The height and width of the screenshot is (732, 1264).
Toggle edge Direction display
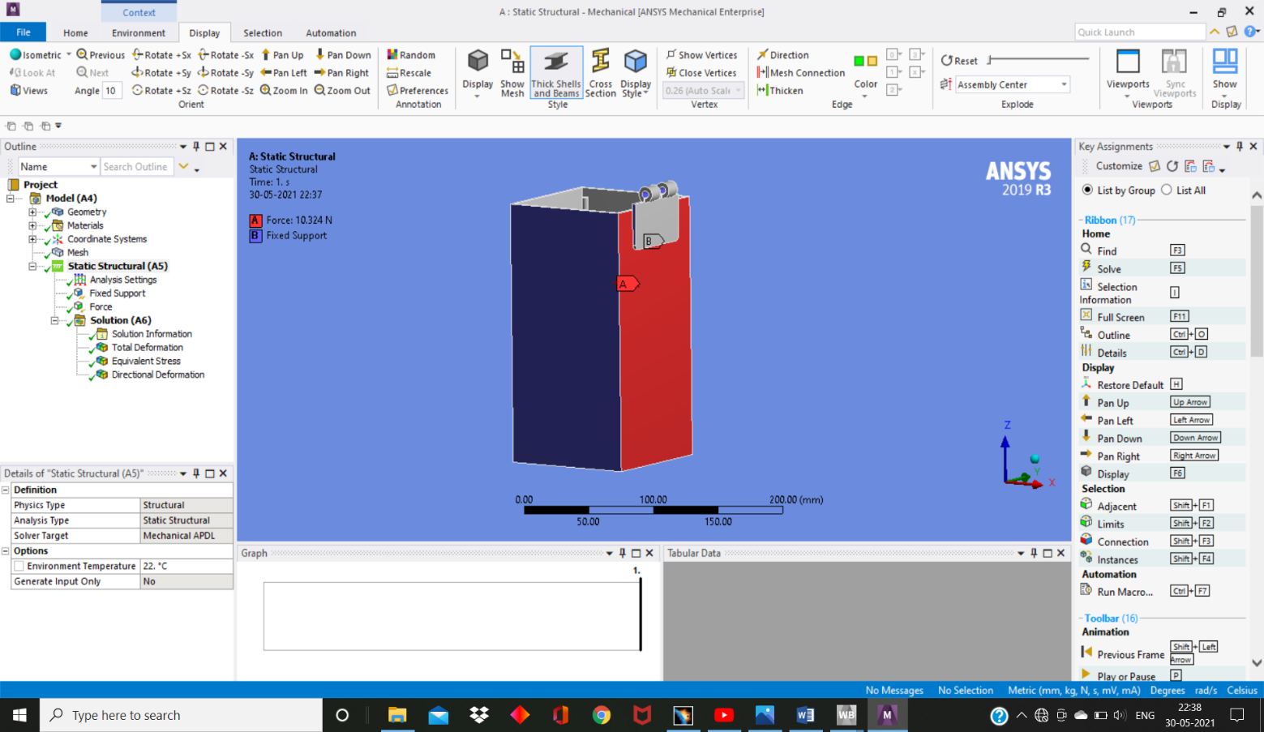pyautogui.click(x=783, y=55)
